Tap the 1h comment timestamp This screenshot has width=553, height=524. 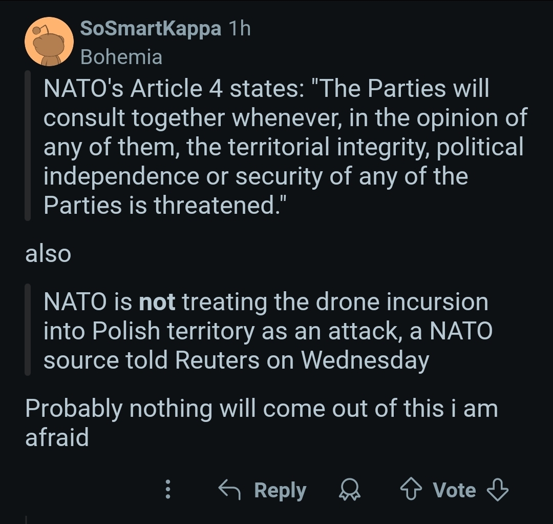(240, 29)
